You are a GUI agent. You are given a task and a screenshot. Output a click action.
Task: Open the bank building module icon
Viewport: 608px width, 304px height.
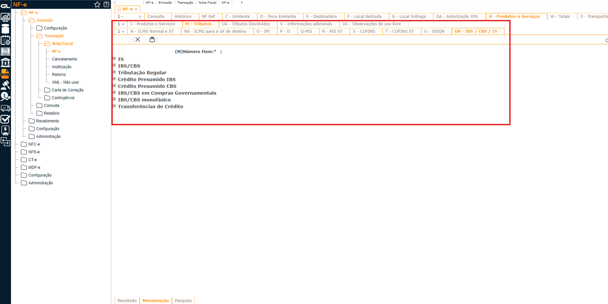5,62
